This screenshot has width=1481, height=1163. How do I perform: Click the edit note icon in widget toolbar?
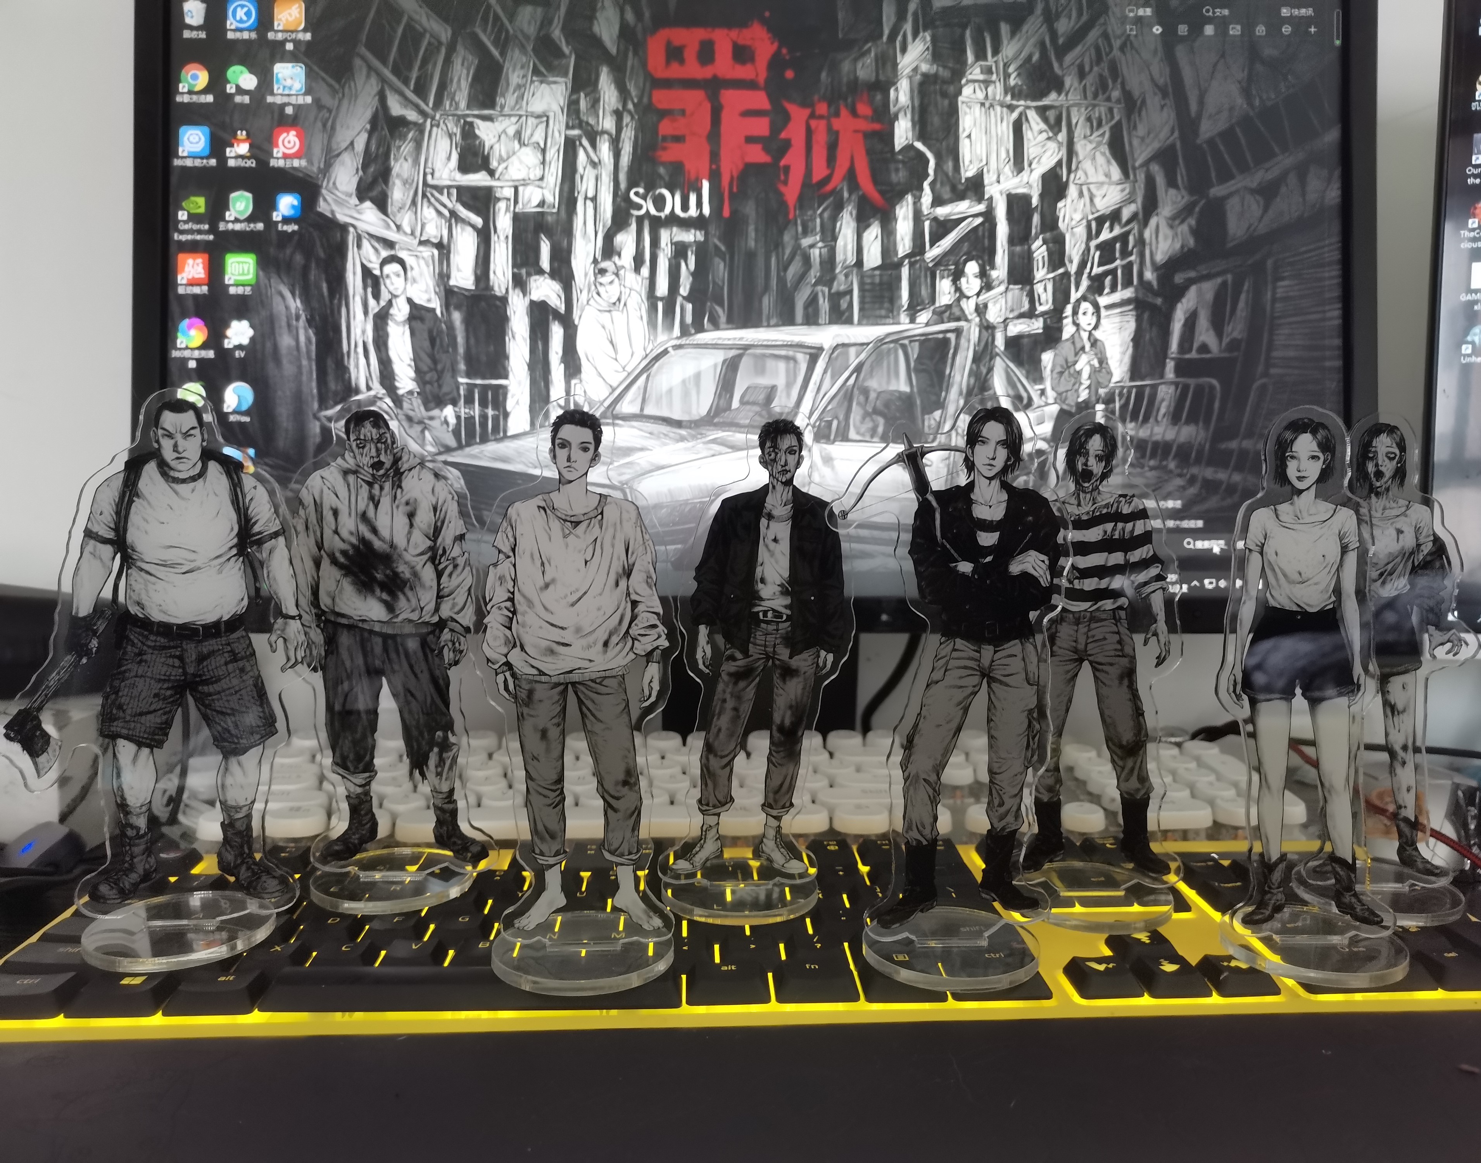[1183, 30]
